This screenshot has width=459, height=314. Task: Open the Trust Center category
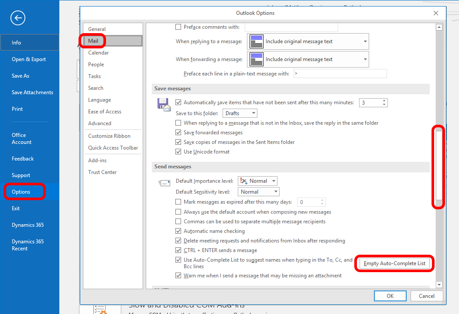point(103,172)
